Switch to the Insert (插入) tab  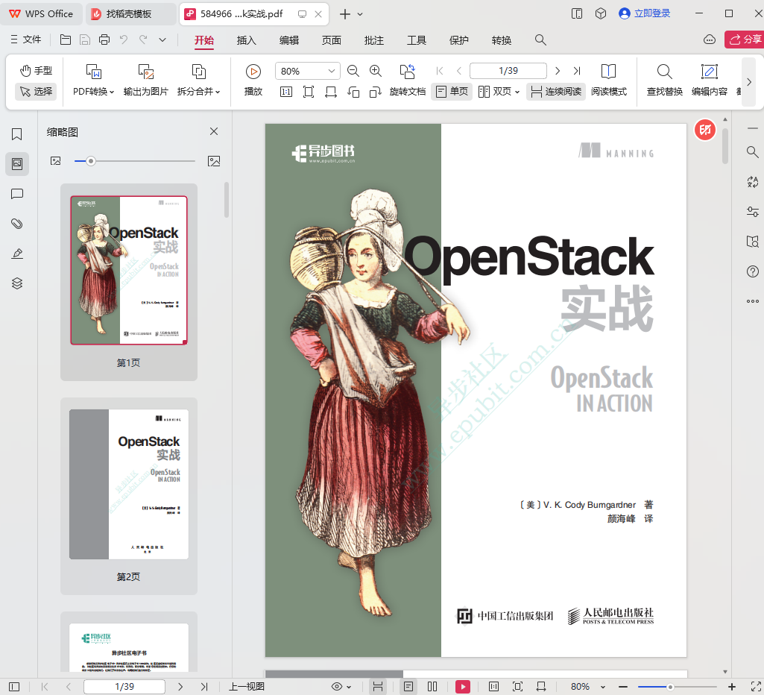[246, 40]
